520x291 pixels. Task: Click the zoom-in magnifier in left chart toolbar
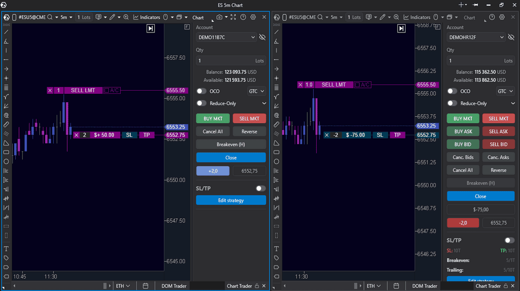(x=126, y=17)
